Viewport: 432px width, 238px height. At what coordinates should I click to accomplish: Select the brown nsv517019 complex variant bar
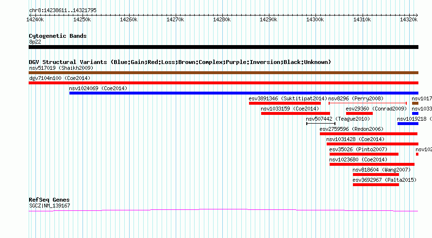[223, 73]
